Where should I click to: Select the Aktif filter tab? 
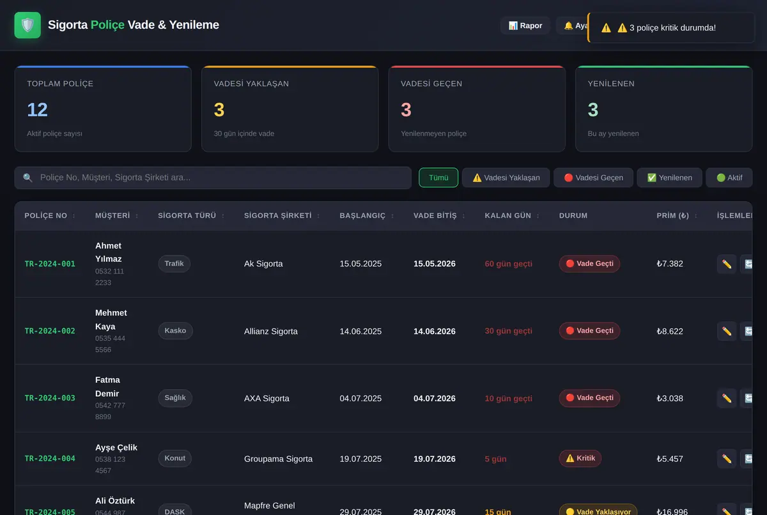point(729,178)
